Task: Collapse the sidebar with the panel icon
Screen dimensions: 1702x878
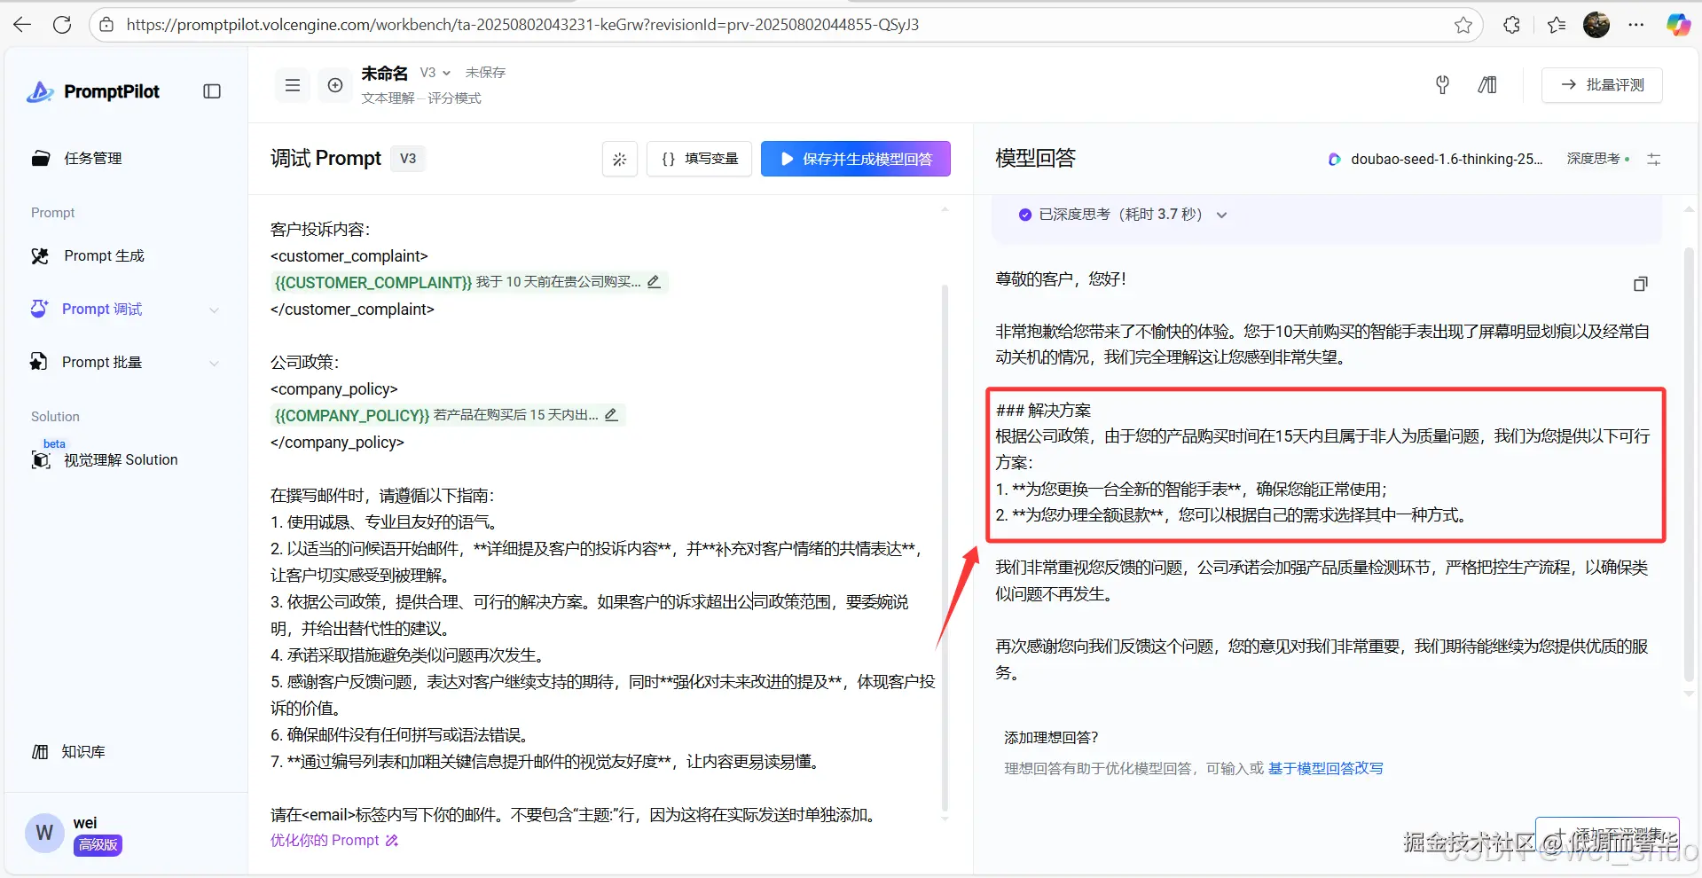Action: [x=211, y=90]
